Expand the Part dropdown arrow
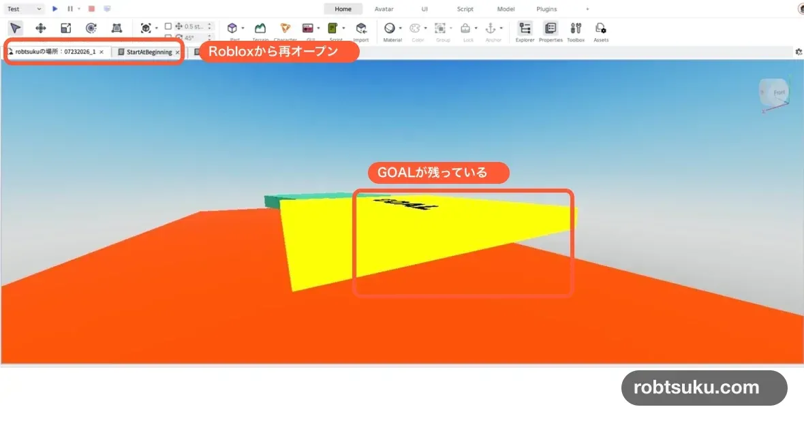This screenshot has width=804, height=422. tap(243, 28)
